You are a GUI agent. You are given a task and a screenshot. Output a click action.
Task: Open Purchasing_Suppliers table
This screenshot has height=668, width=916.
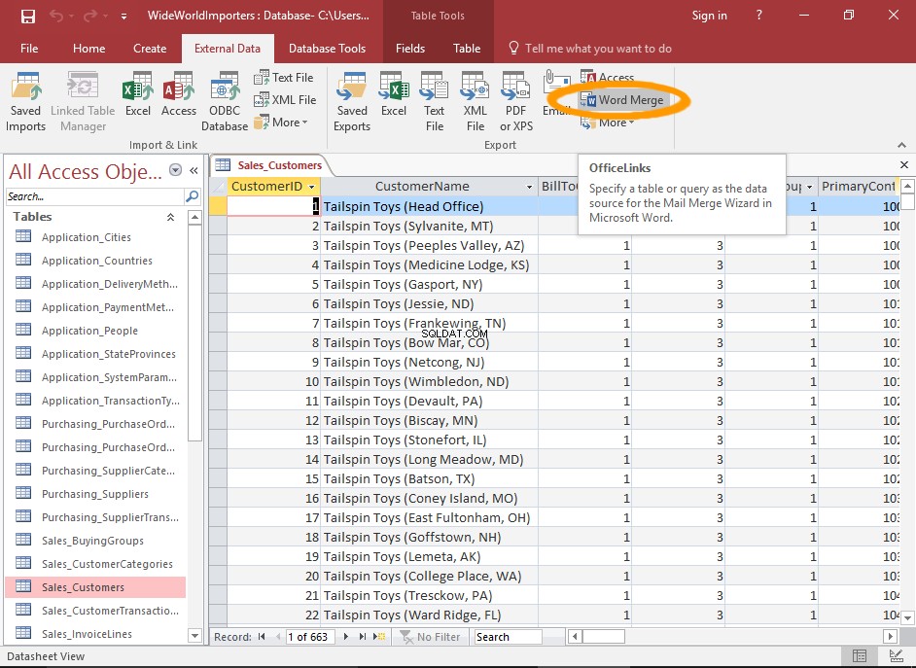95,494
